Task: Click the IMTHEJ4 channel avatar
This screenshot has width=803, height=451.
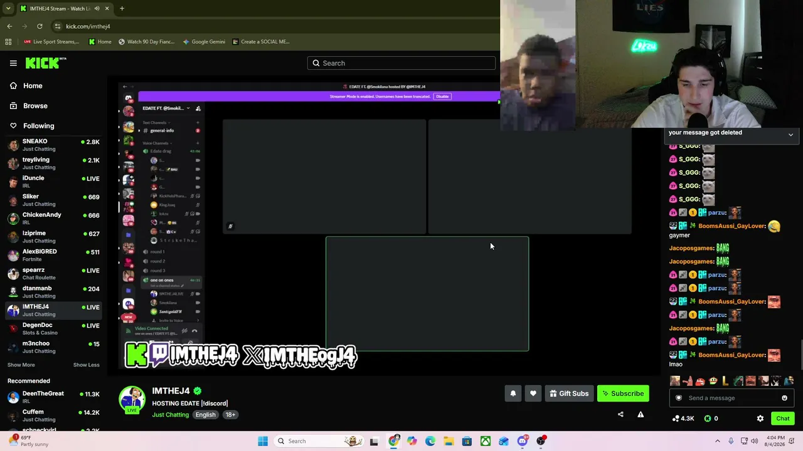Action: 132,400
